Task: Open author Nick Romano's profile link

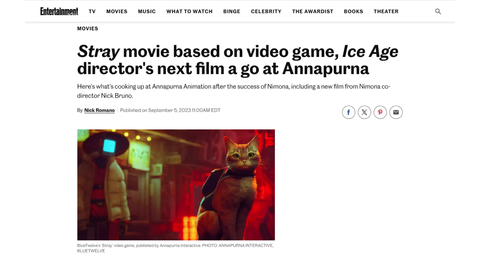Action: pos(99,110)
